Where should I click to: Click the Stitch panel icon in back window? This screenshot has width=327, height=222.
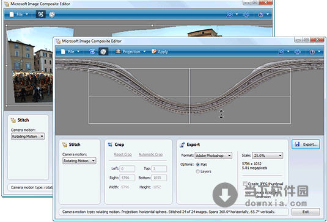pyautogui.click(x=13, y=120)
